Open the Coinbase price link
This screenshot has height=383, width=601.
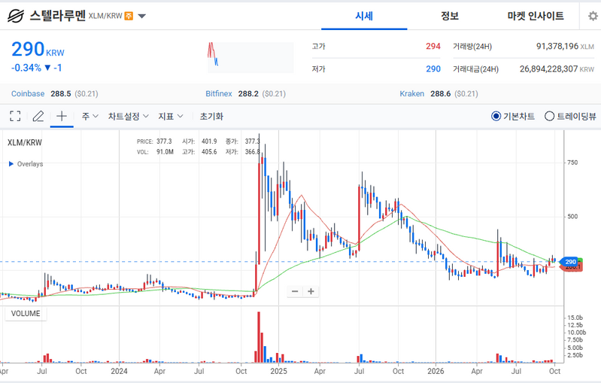(x=28, y=93)
